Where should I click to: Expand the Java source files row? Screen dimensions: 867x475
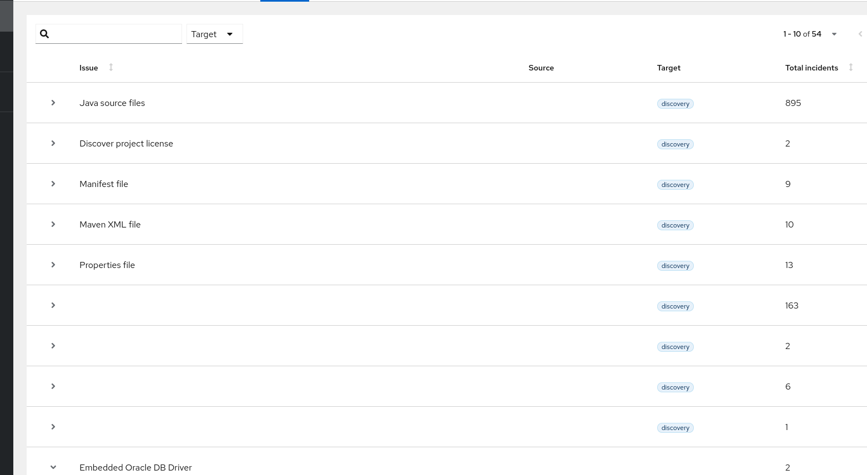pyautogui.click(x=53, y=103)
